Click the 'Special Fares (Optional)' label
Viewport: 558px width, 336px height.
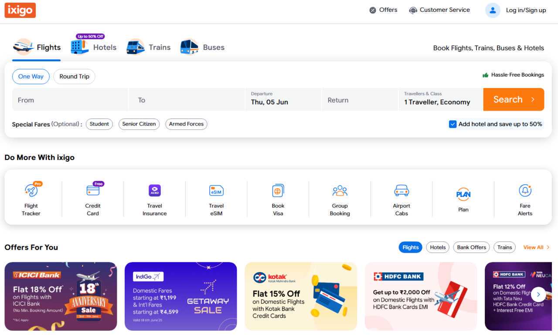[x=47, y=124]
